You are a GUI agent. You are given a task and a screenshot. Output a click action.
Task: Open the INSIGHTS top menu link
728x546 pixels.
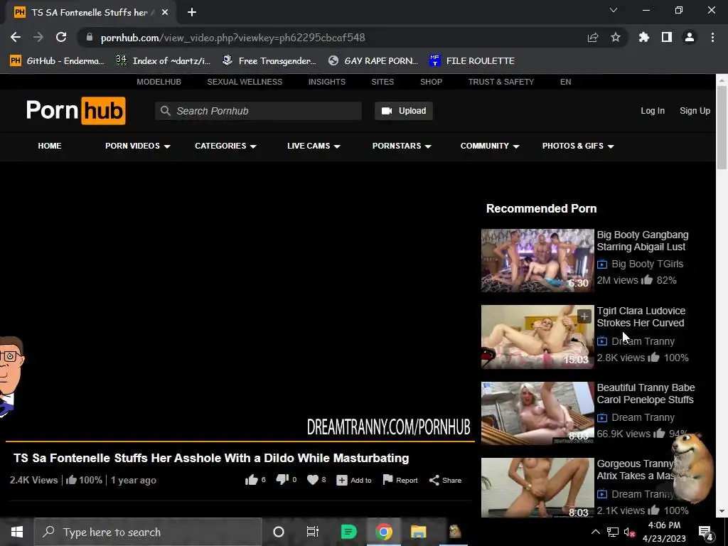point(327,82)
